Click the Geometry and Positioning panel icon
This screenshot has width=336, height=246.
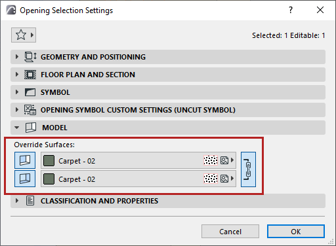pos(30,57)
